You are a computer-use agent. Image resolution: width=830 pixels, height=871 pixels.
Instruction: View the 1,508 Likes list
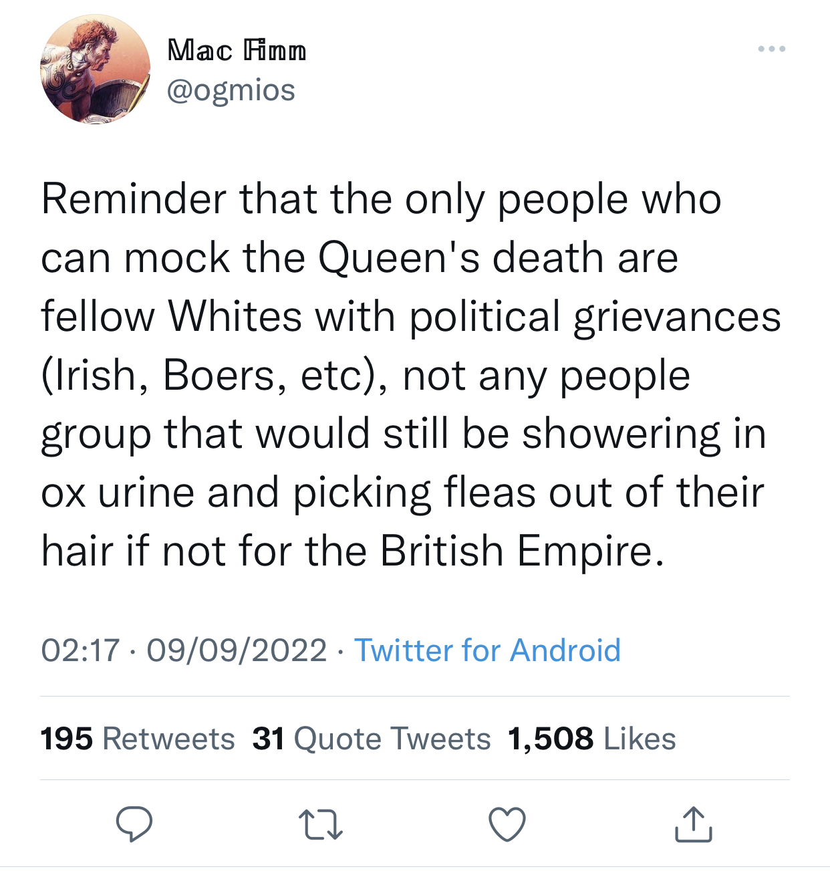click(x=592, y=739)
